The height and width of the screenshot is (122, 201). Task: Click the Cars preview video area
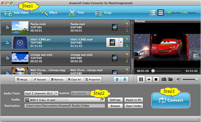(167, 47)
